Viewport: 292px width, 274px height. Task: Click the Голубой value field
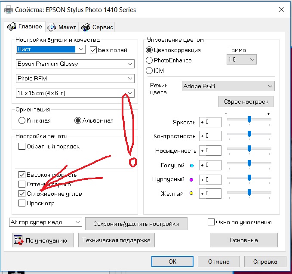210,165
